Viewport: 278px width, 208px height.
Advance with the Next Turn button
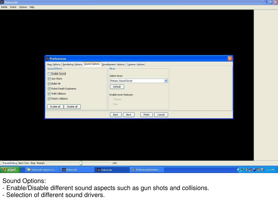click(24, 163)
